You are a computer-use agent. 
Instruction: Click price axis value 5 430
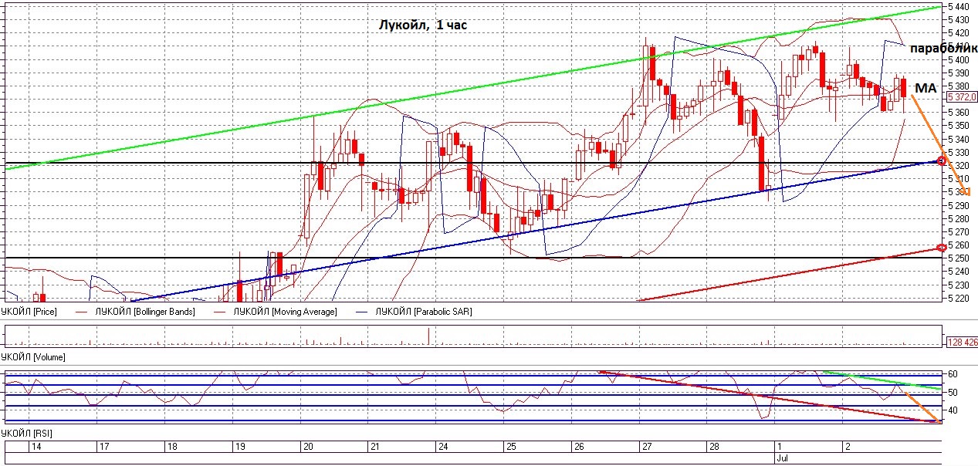[959, 19]
